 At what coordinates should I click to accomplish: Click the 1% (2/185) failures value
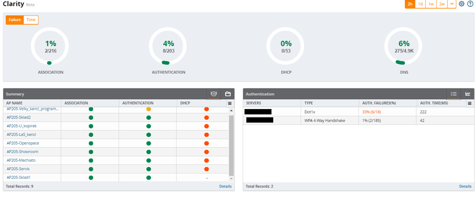(371, 120)
